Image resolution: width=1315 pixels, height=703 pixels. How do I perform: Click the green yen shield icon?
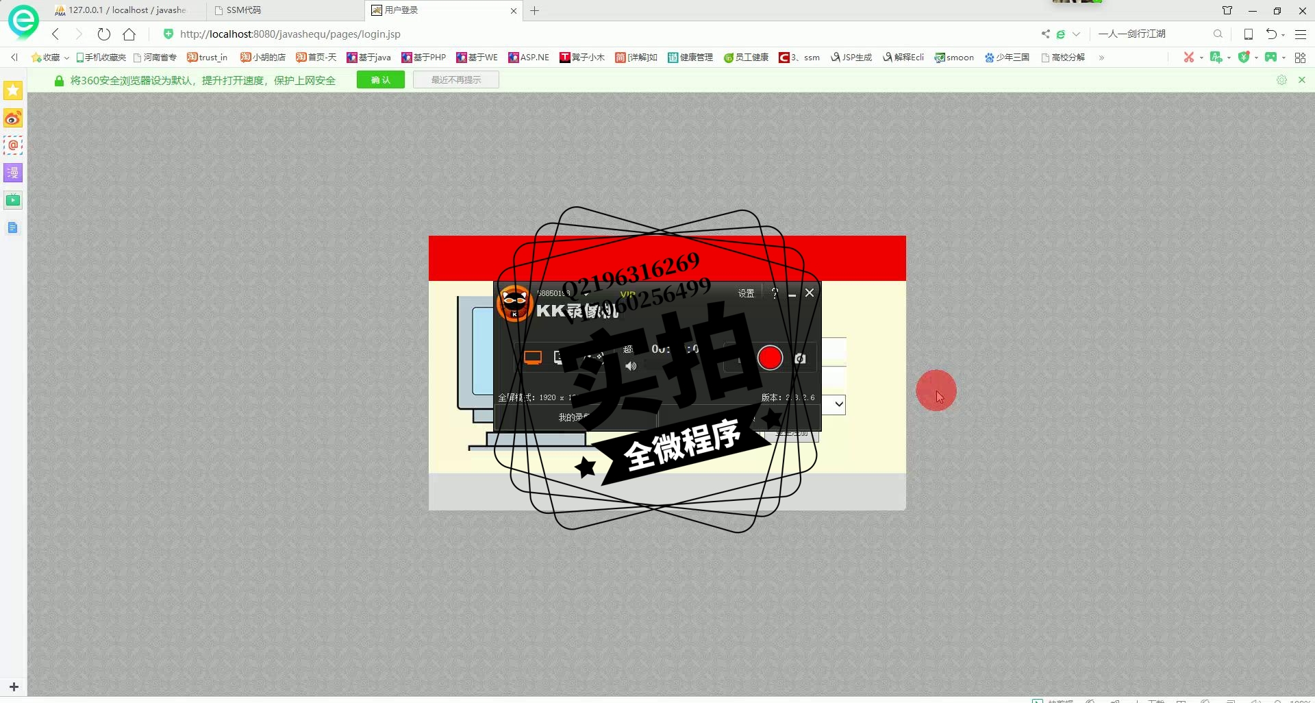pyautogui.click(x=1244, y=57)
